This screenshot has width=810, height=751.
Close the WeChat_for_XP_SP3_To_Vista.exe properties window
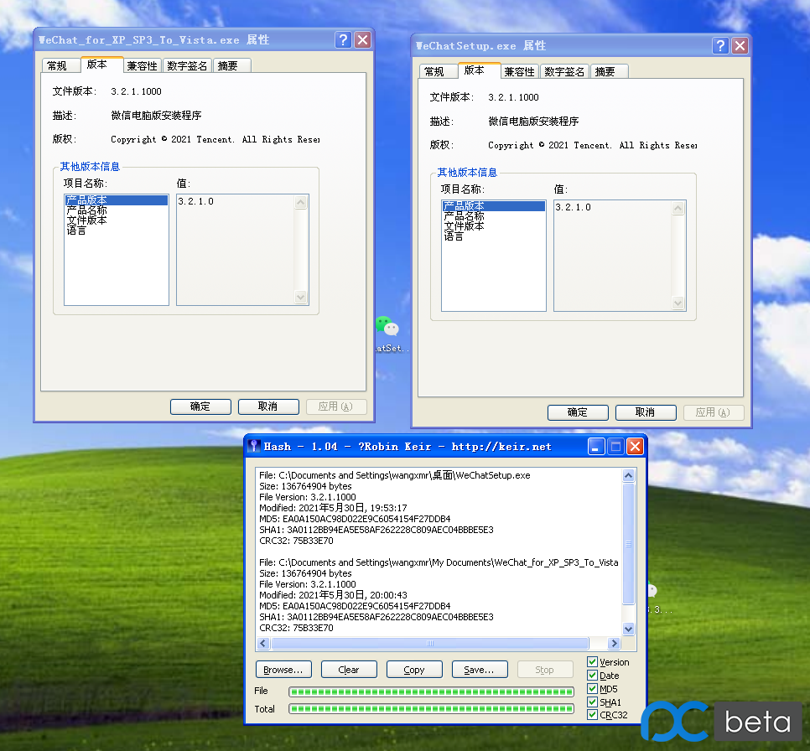pyautogui.click(x=363, y=39)
